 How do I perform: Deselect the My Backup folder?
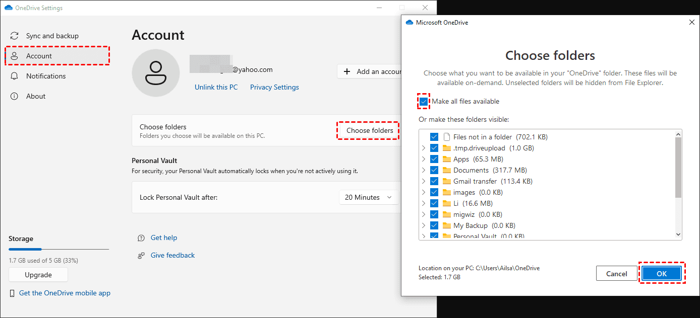coord(434,225)
